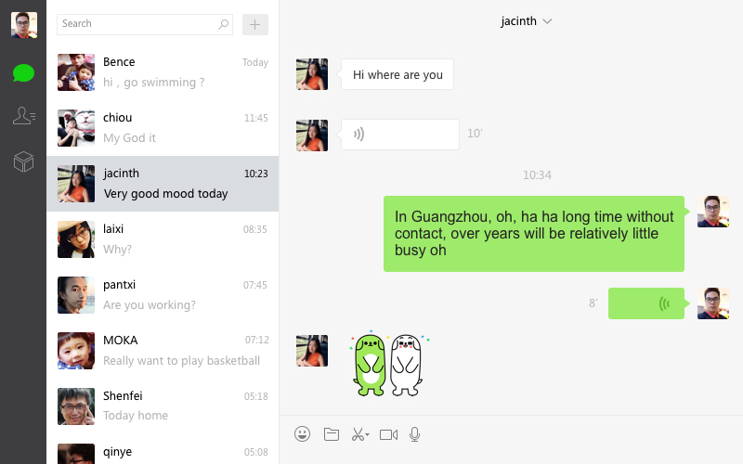Click your avatar beside the Guangzhou message
The width and height of the screenshot is (743, 464).
[713, 212]
